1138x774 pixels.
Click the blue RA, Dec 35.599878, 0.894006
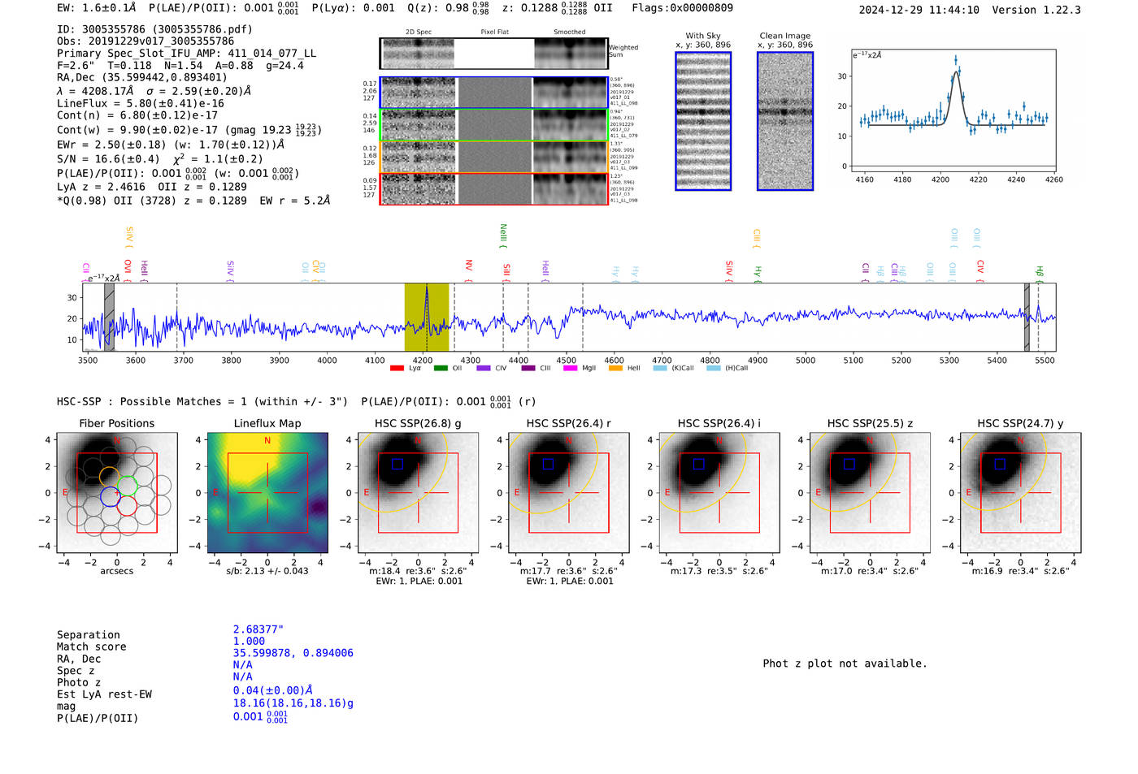pyautogui.click(x=293, y=653)
